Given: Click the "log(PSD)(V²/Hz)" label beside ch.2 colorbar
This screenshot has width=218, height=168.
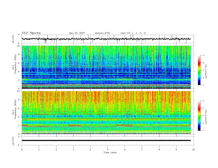Looking at the screenshot, I should [206, 117].
